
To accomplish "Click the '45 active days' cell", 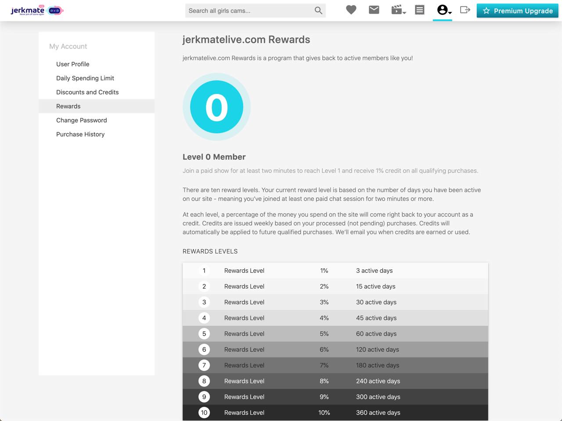I will point(376,318).
